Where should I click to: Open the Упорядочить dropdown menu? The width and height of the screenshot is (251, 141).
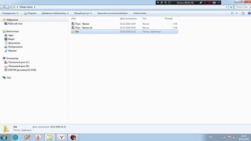point(10,13)
